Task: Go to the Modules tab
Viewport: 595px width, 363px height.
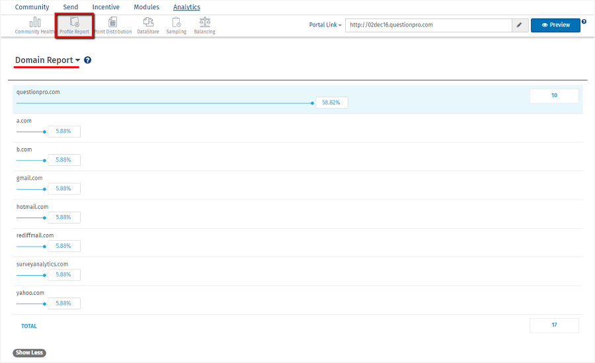Action: pos(146,7)
